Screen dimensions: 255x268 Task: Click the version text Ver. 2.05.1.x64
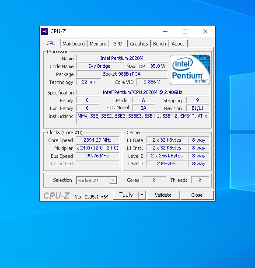point(92,197)
